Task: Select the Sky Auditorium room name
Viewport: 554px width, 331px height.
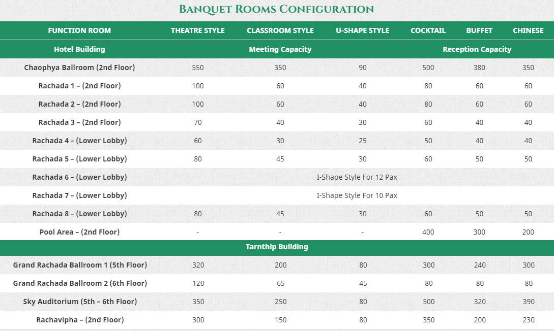Action: coord(80,302)
